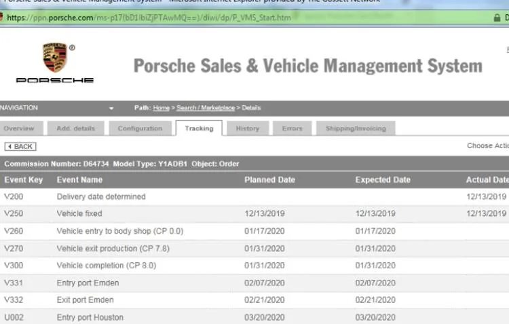Click planned date of Vehicle fixed row
The height and width of the screenshot is (324, 509).
(x=265, y=213)
